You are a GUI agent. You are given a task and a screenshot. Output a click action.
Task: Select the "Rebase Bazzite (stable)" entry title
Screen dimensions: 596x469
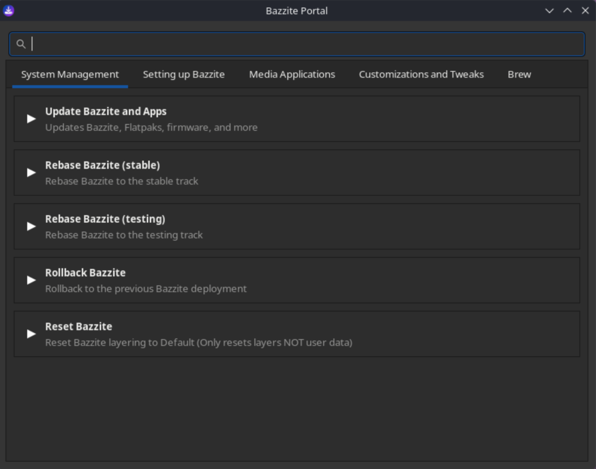click(102, 165)
